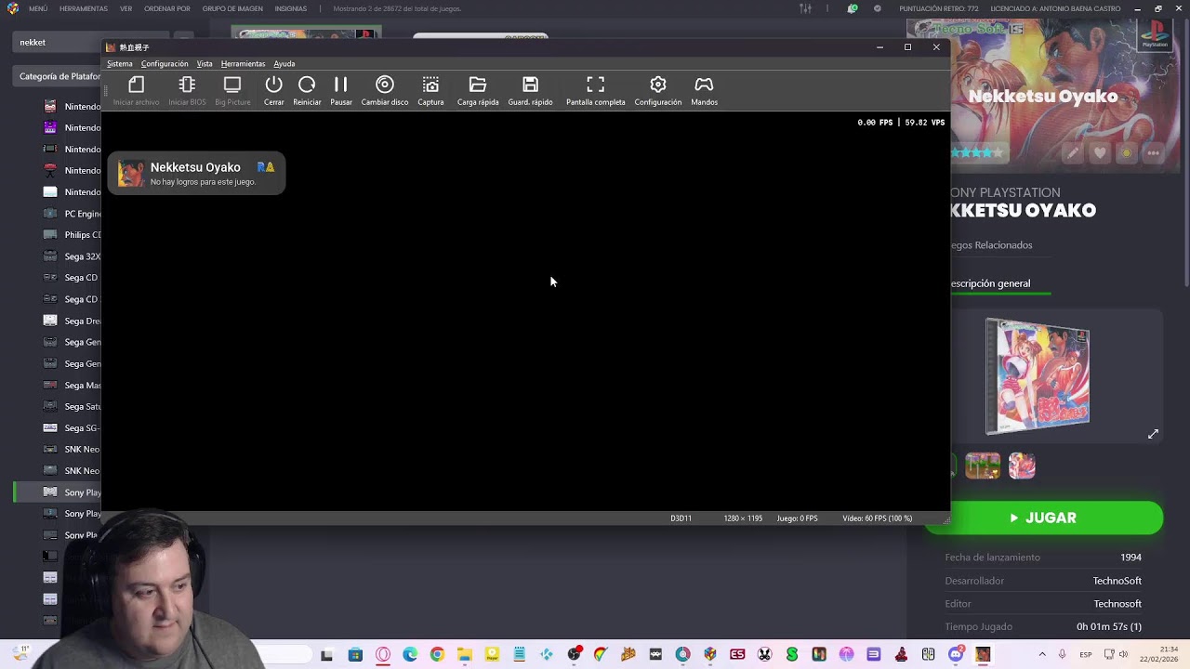Expand the box art image with the arrow icon

[x=1153, y=434]
